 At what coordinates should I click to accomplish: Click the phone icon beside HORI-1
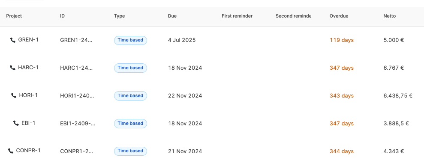(x=14, y=95)
